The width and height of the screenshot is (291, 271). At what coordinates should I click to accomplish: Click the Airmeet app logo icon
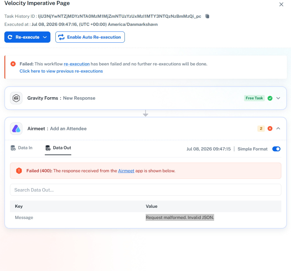point(16,129)
